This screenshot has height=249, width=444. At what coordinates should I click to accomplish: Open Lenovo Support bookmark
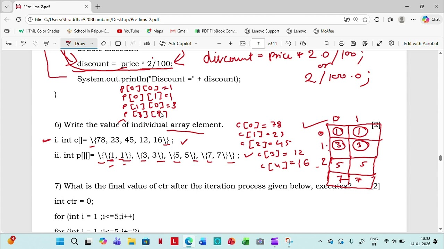(262, 31)
